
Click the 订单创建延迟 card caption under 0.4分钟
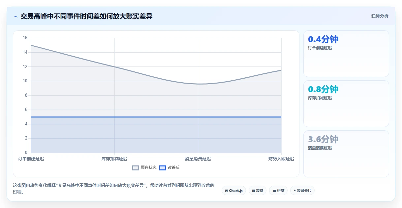(320, 48)
